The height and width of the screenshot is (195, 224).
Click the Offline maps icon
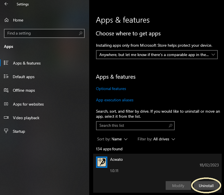pos(6,90)
